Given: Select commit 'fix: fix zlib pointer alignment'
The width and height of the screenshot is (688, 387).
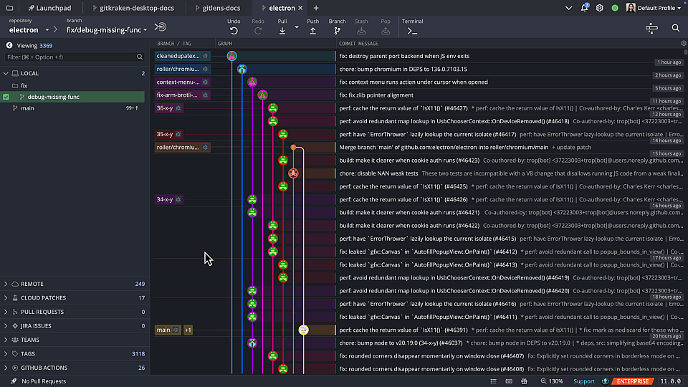Looking at the screenshot, I should [x=376, y=95].
